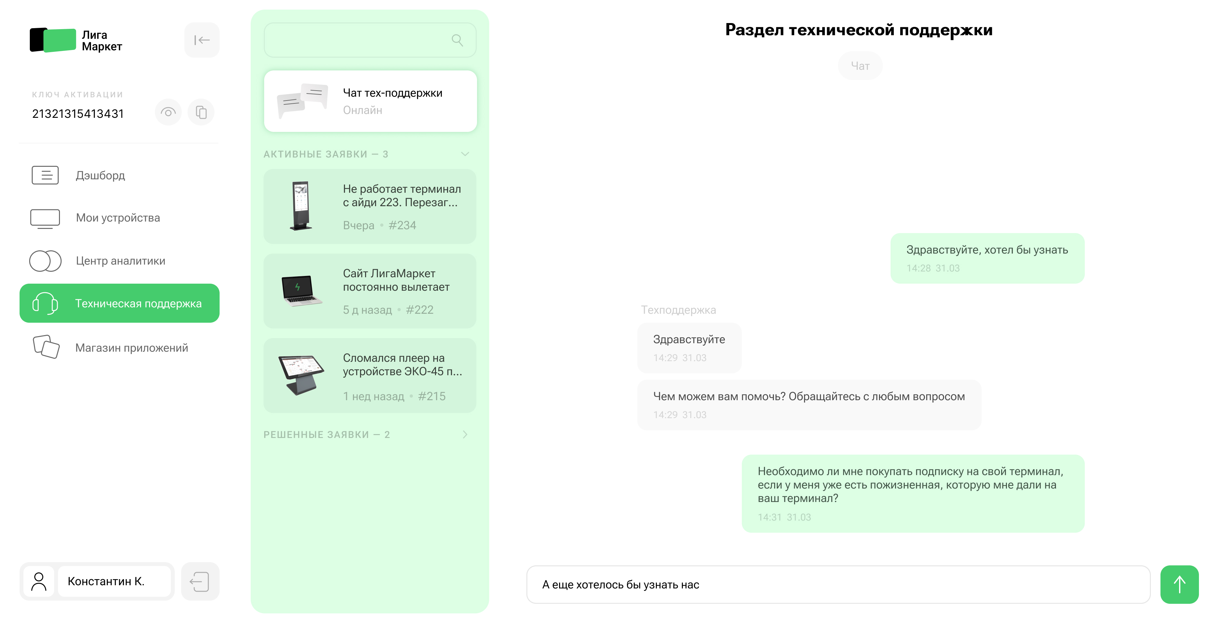This screenshot has height=623, width=1231.
Task: Log out using the exit icon
Action: [x=200, y=581]
